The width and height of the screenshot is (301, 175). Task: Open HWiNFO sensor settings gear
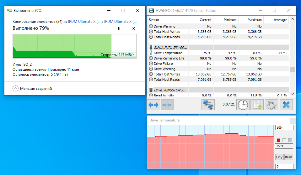[271, 105]
